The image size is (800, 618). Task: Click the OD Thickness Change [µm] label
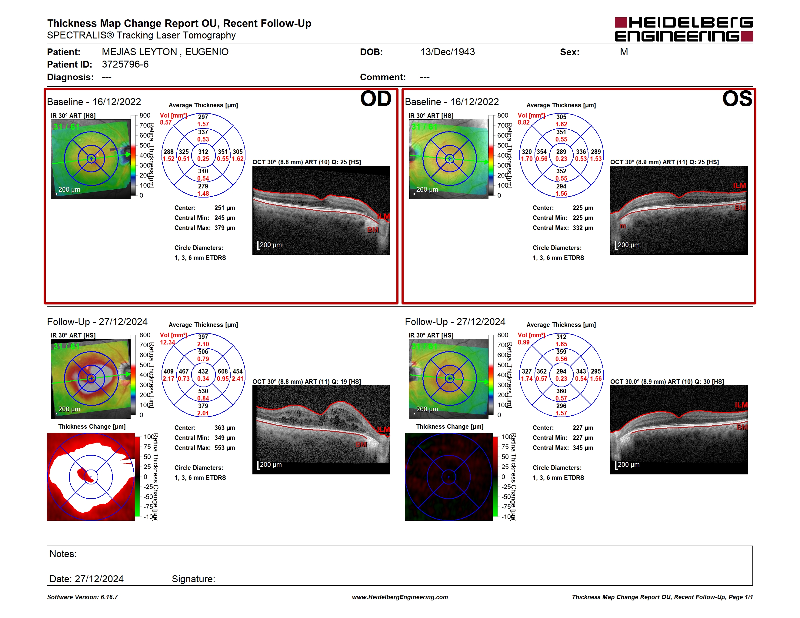[x=92, y=427]
